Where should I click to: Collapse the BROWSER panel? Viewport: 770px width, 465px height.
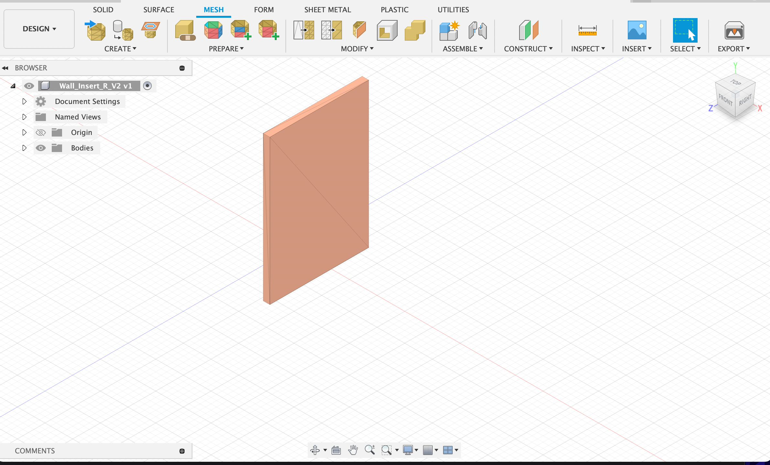[x=5, y=68]
